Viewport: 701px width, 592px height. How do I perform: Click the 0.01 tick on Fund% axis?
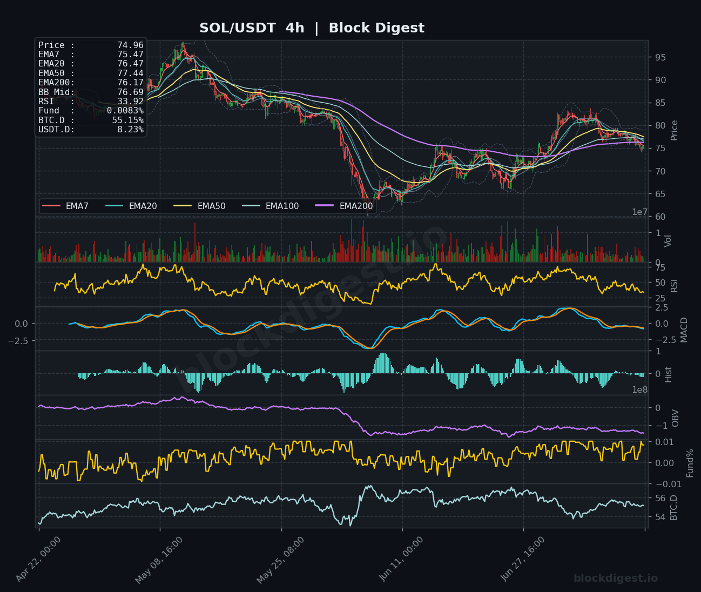664,442
